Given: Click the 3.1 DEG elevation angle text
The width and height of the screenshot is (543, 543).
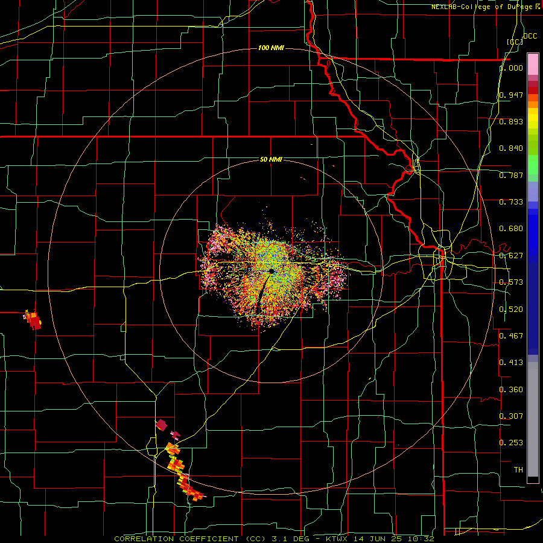Looking at the screenshot, I should [290, 539].
